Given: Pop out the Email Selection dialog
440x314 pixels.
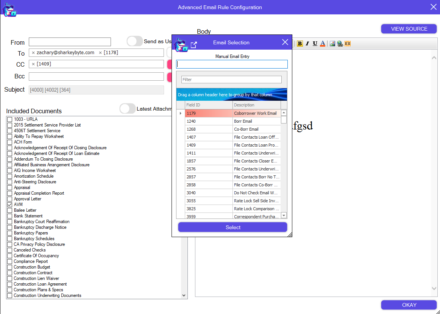Looking at the screenshot, I should [193, 45].
